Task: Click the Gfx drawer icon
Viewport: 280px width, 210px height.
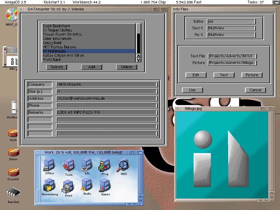Action: pyautogui.click(x=87, y=165)
